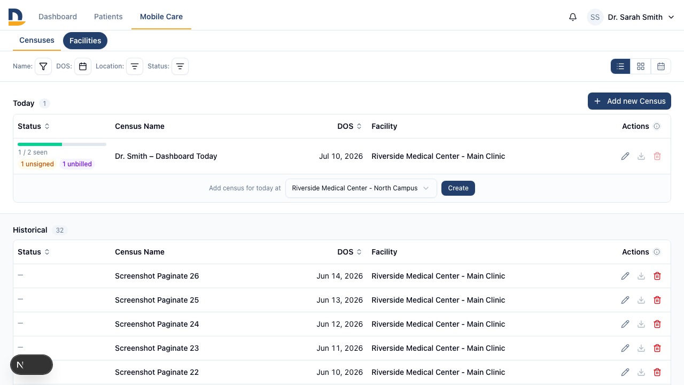
Task: Edit Screenshot Paginate 26
Action: click(x=625, y=276)
